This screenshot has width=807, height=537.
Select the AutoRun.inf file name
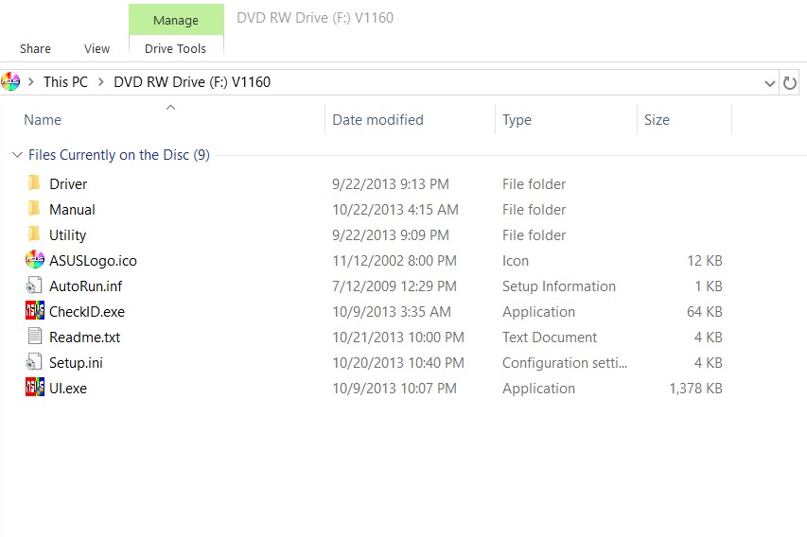[85, 286]
